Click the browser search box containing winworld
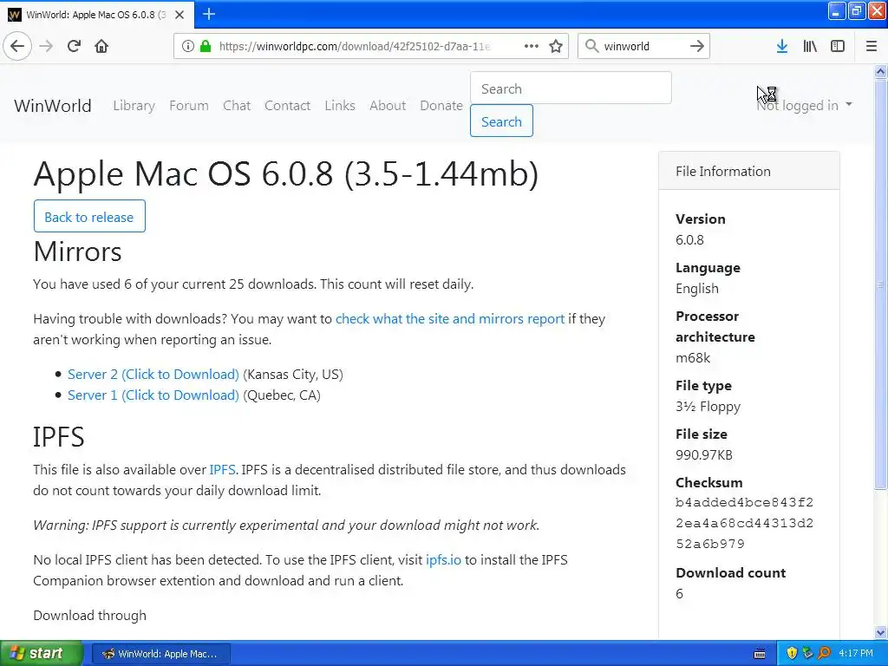 [643, 46]
